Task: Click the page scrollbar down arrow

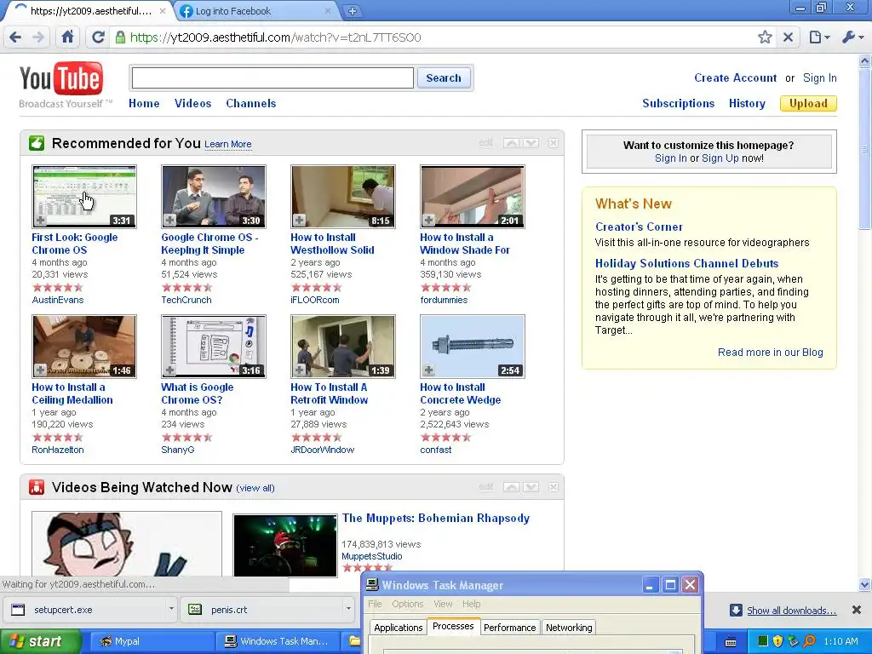Action: (x=865, y=584)
